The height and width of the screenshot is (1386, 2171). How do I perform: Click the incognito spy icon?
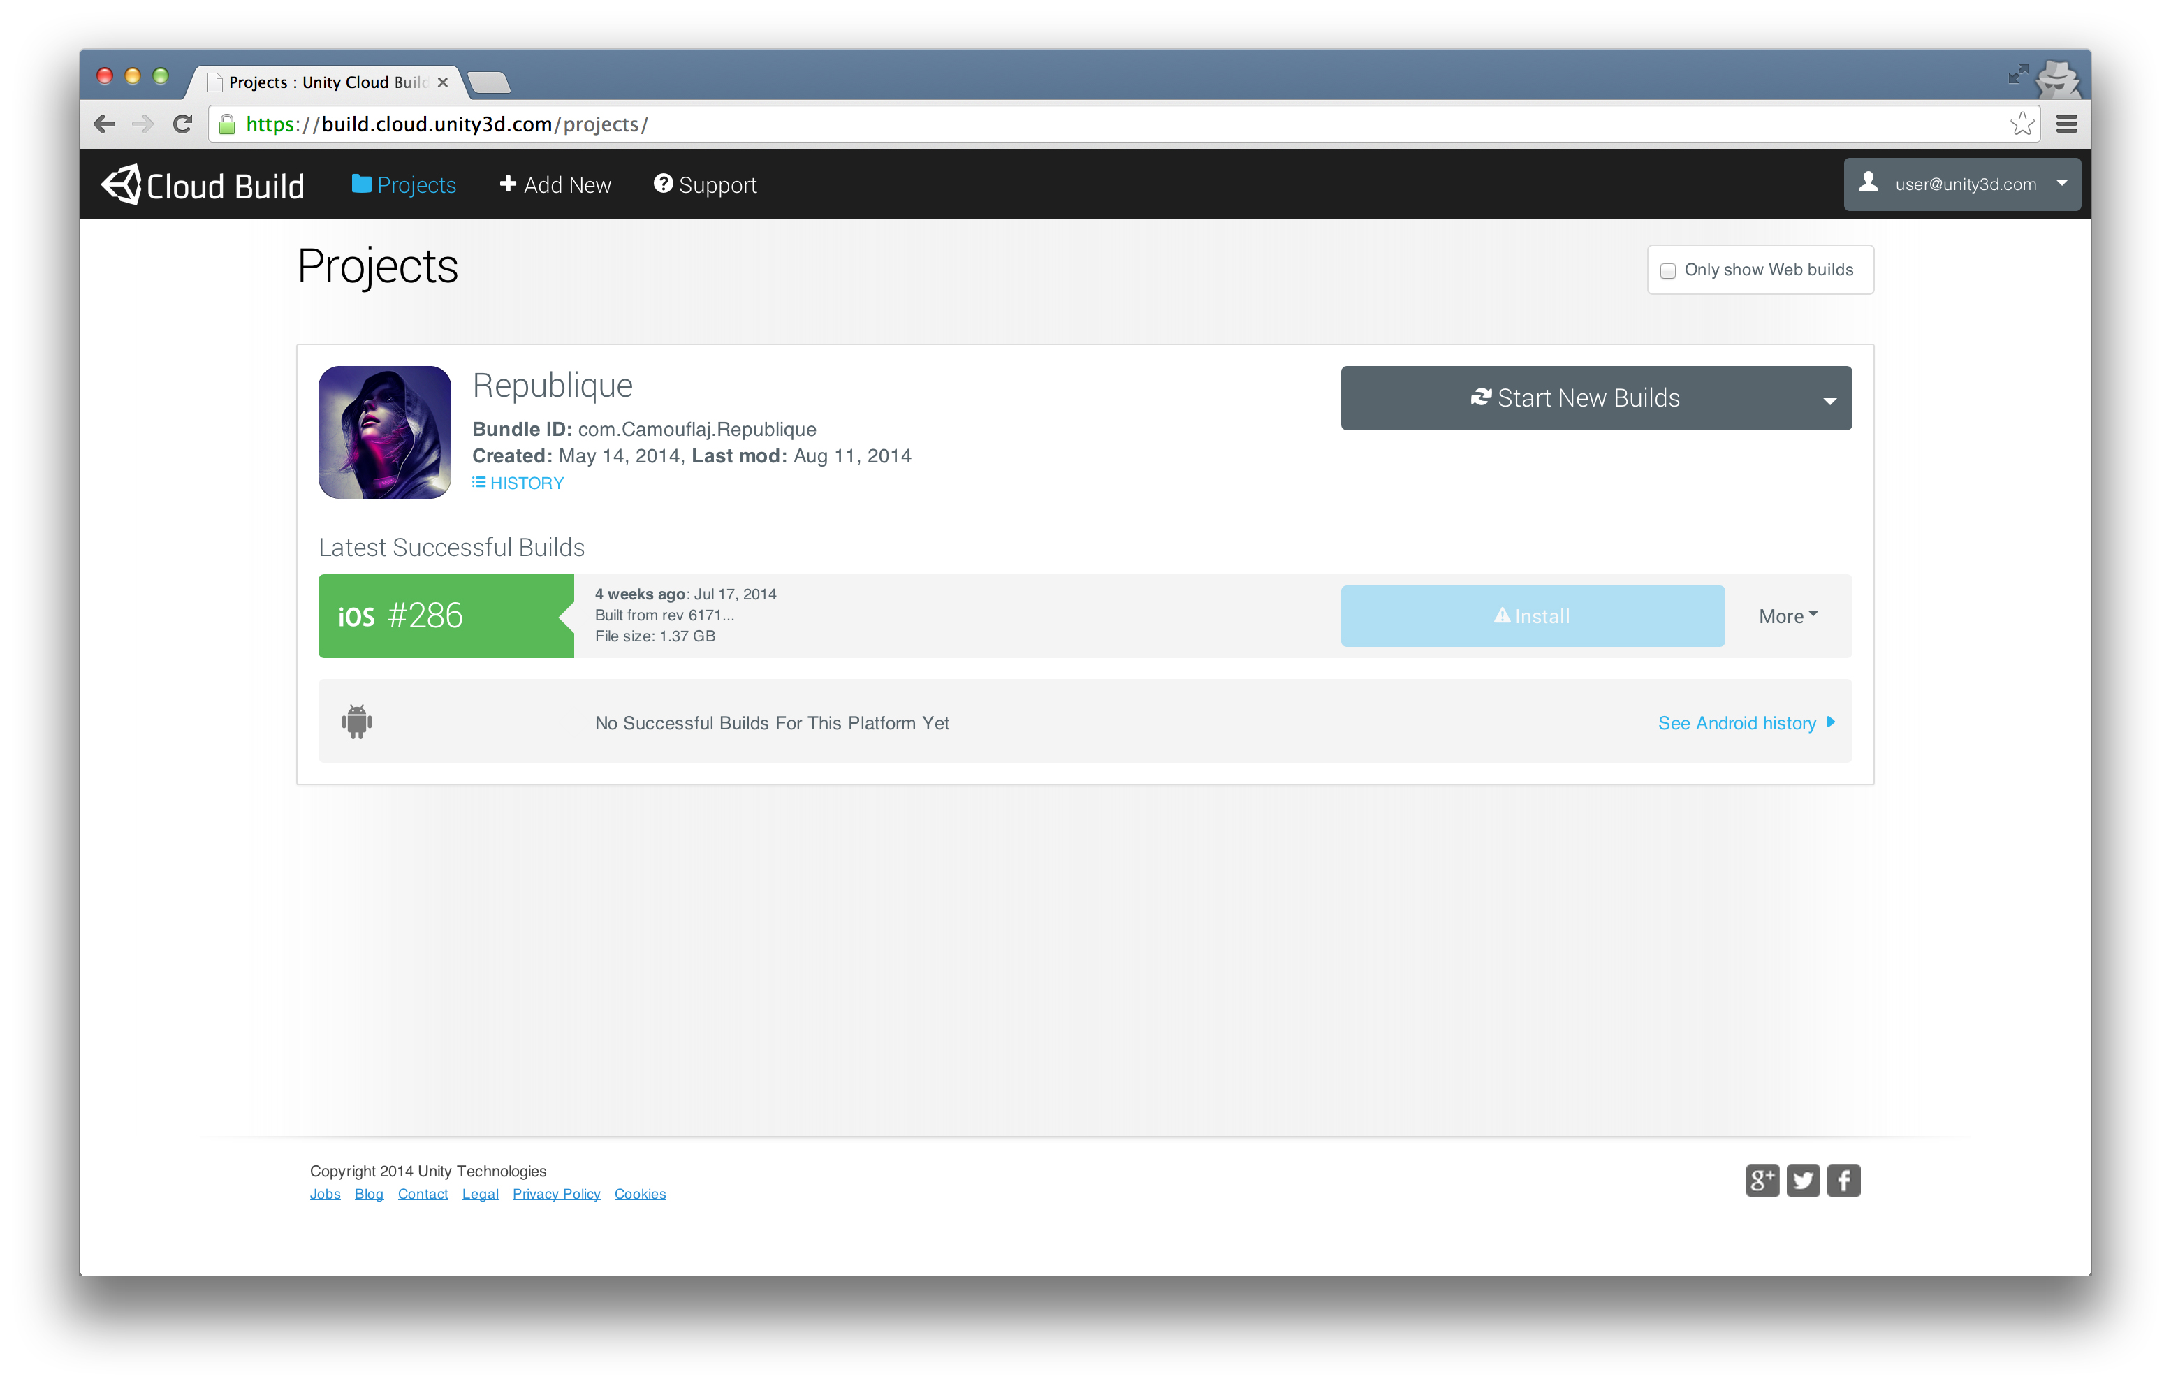click(x=2059, y=80)
